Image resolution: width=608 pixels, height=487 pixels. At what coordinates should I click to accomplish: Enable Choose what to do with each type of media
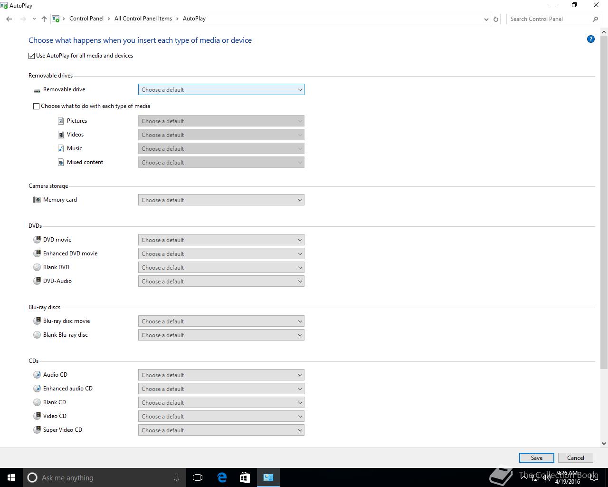(36, 106)
